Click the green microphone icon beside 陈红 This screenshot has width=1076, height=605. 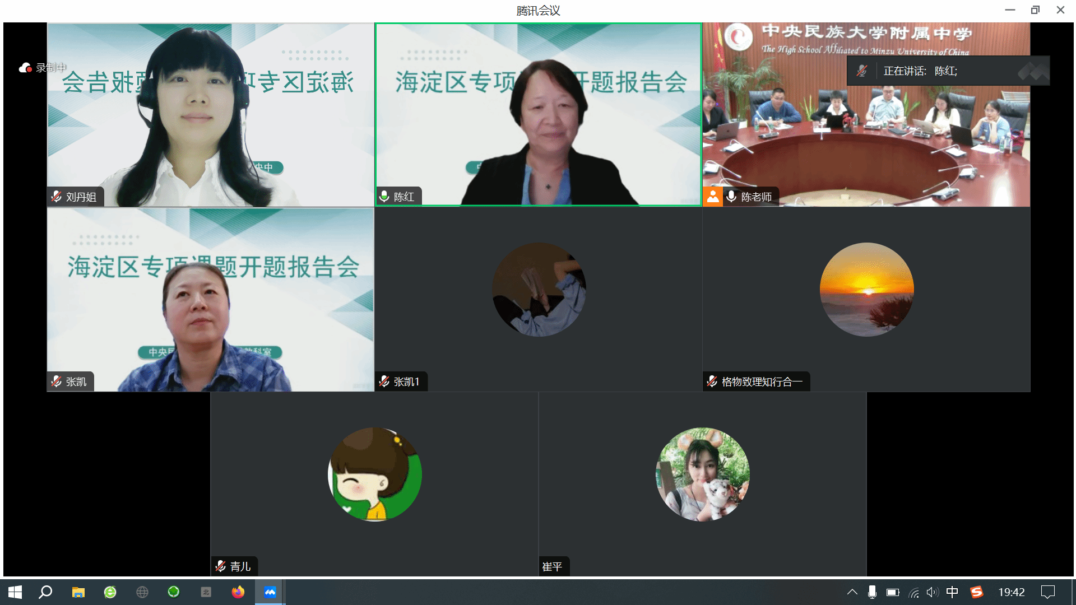click(384, 197)
